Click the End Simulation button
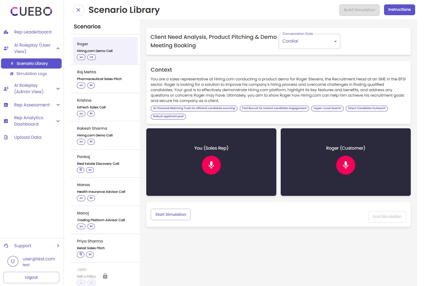Viewport: 426px width, 286px height. tap(387, 216)
